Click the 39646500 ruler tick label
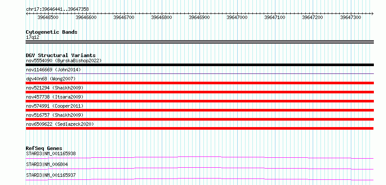 [48, 17]
